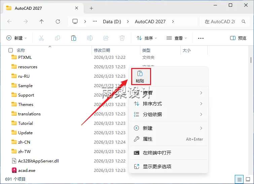Image resolution: width=254 pixels, height=184 pixels.
Task: Click Data (D:) in the address bar
Action: click(x=112, y=22)
